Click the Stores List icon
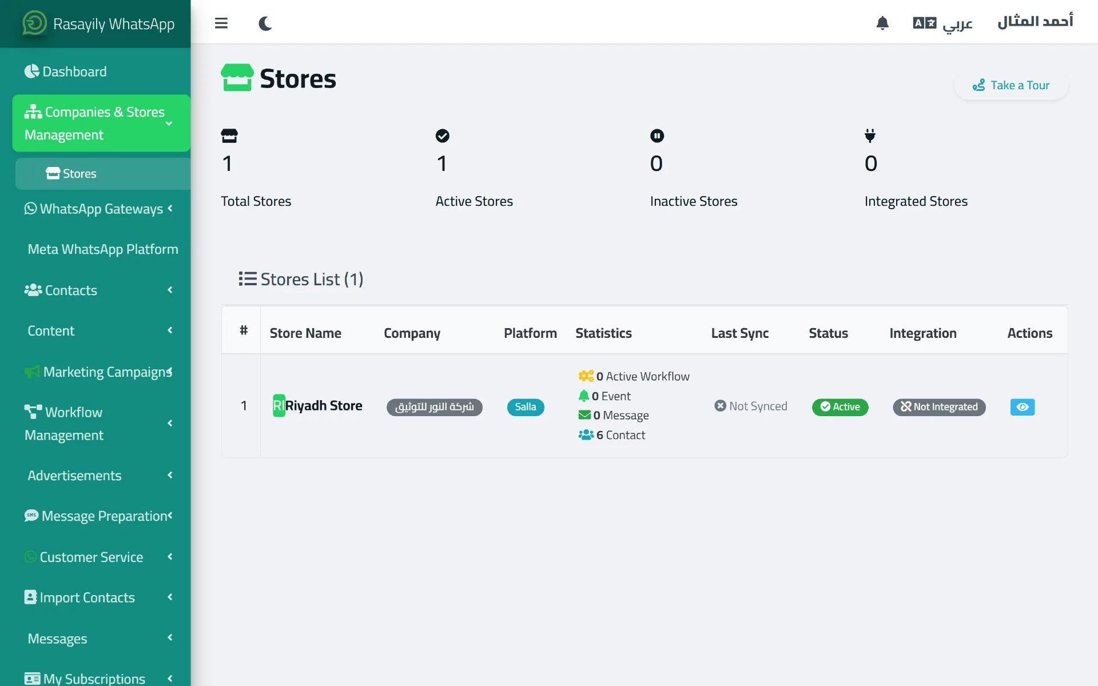 click(x=248, y=279)
